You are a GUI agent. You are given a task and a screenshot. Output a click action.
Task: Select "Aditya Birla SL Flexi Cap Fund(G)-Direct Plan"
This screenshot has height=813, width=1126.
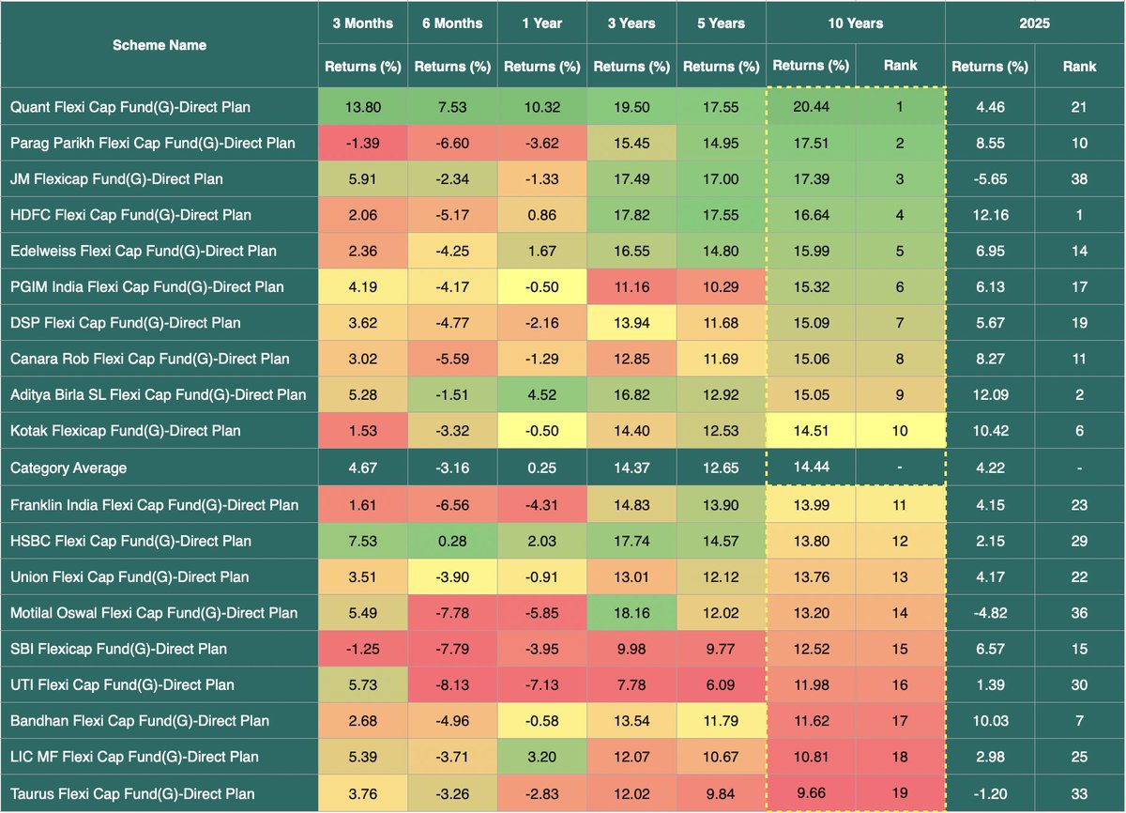click(x=159, y=394)
